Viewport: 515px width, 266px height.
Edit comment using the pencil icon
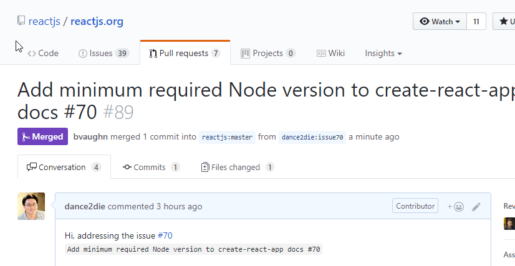(x=476, y=206)
